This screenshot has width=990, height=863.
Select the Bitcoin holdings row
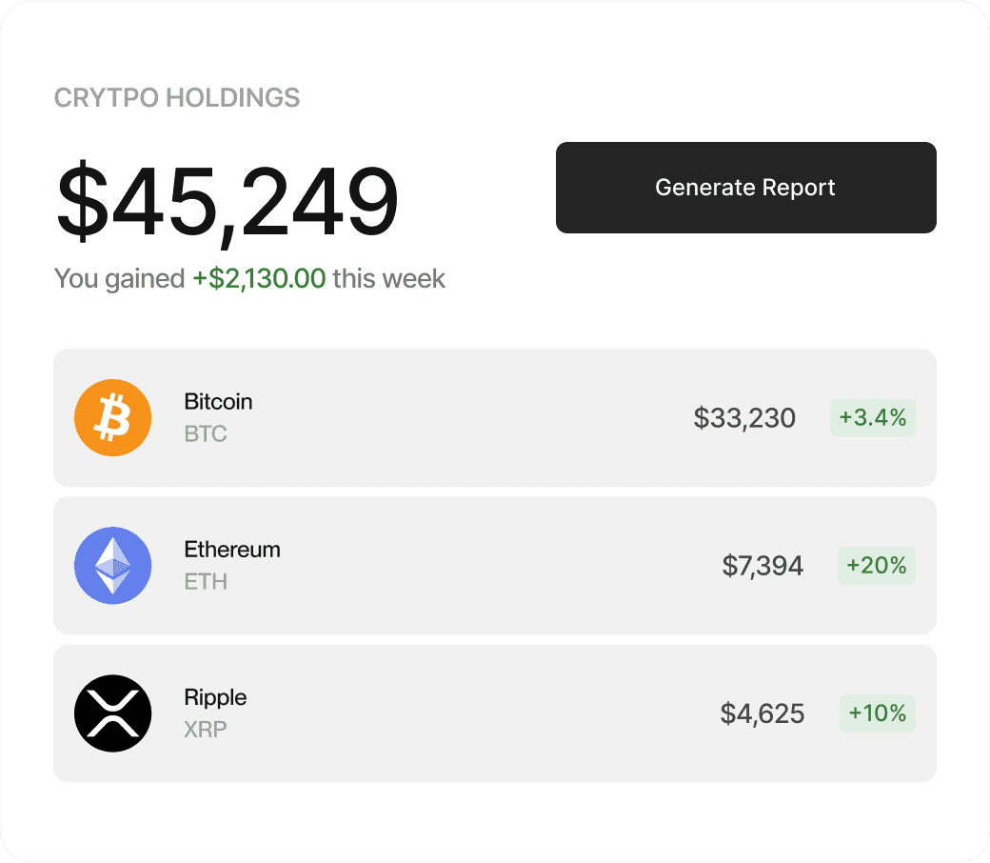(x=495, y=417)
